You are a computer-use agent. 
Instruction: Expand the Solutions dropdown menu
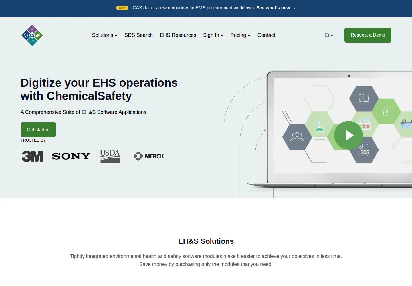tap(105, 35)
